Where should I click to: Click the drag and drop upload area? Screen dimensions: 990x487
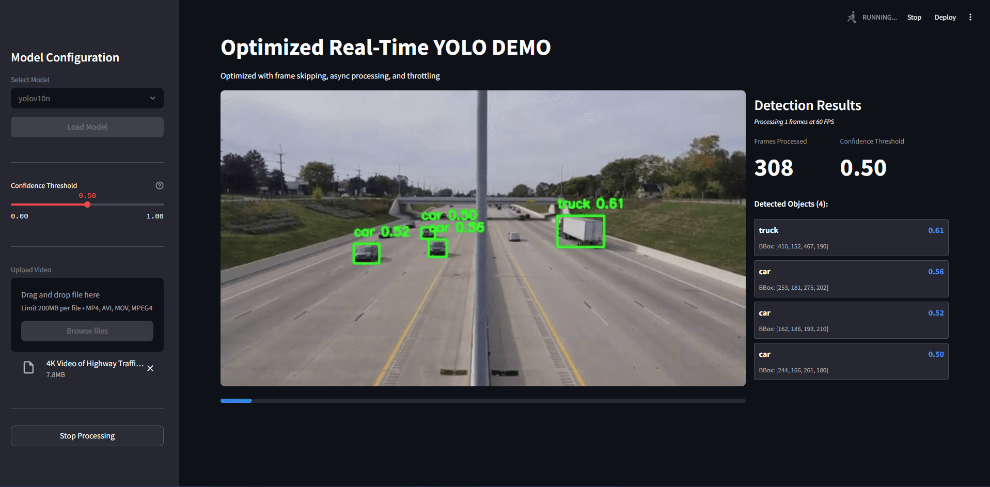(x=87, y=301)
